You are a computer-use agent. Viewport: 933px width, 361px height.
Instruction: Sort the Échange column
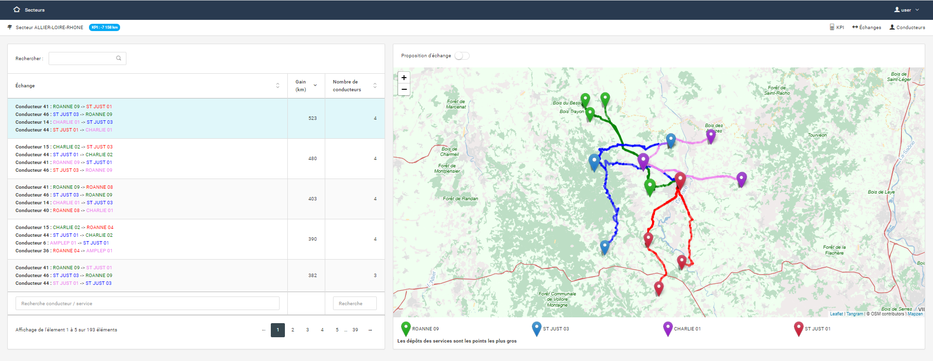278,85
